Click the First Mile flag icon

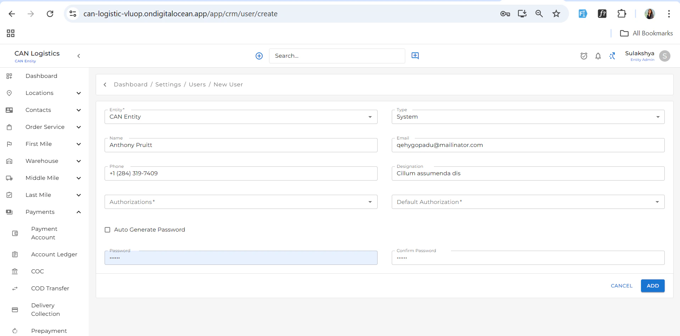point(9,144)
